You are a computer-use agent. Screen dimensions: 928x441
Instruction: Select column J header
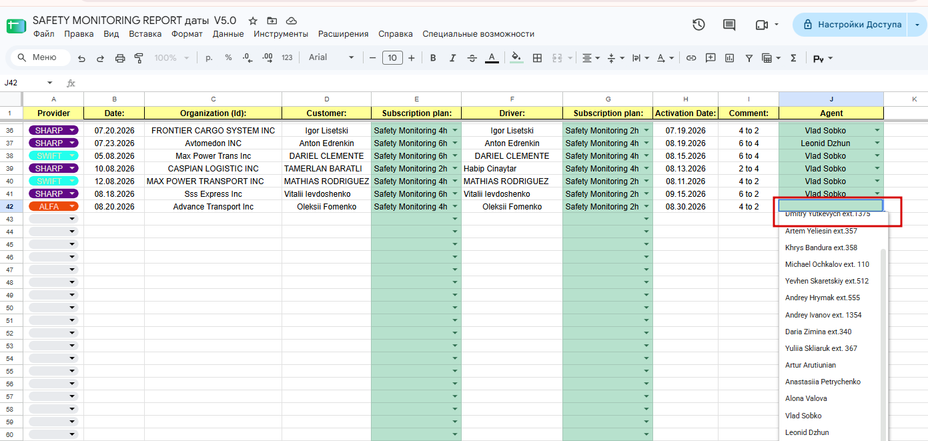[831, 99]
